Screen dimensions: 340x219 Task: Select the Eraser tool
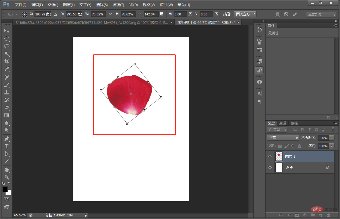(x=7, y=108)
